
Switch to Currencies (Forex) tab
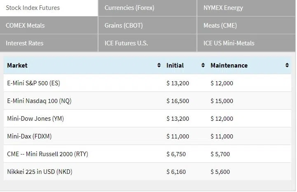tap(147, 8)
